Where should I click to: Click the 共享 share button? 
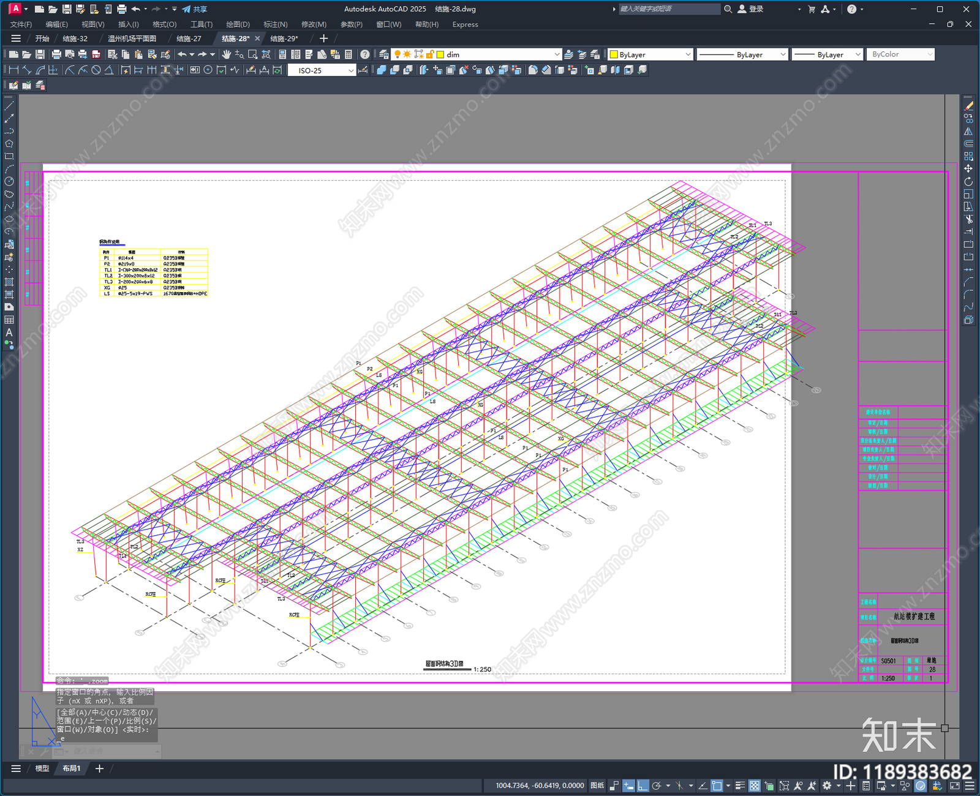(195, 9)
